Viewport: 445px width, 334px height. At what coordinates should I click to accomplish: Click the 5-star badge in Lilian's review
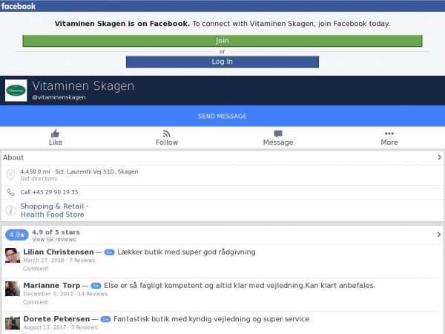pyautogui.click(x=109, y=252)
